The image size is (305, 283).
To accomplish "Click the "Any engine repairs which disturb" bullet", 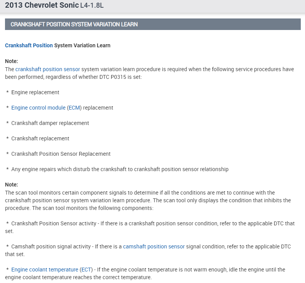I will [x=120, y=169].
